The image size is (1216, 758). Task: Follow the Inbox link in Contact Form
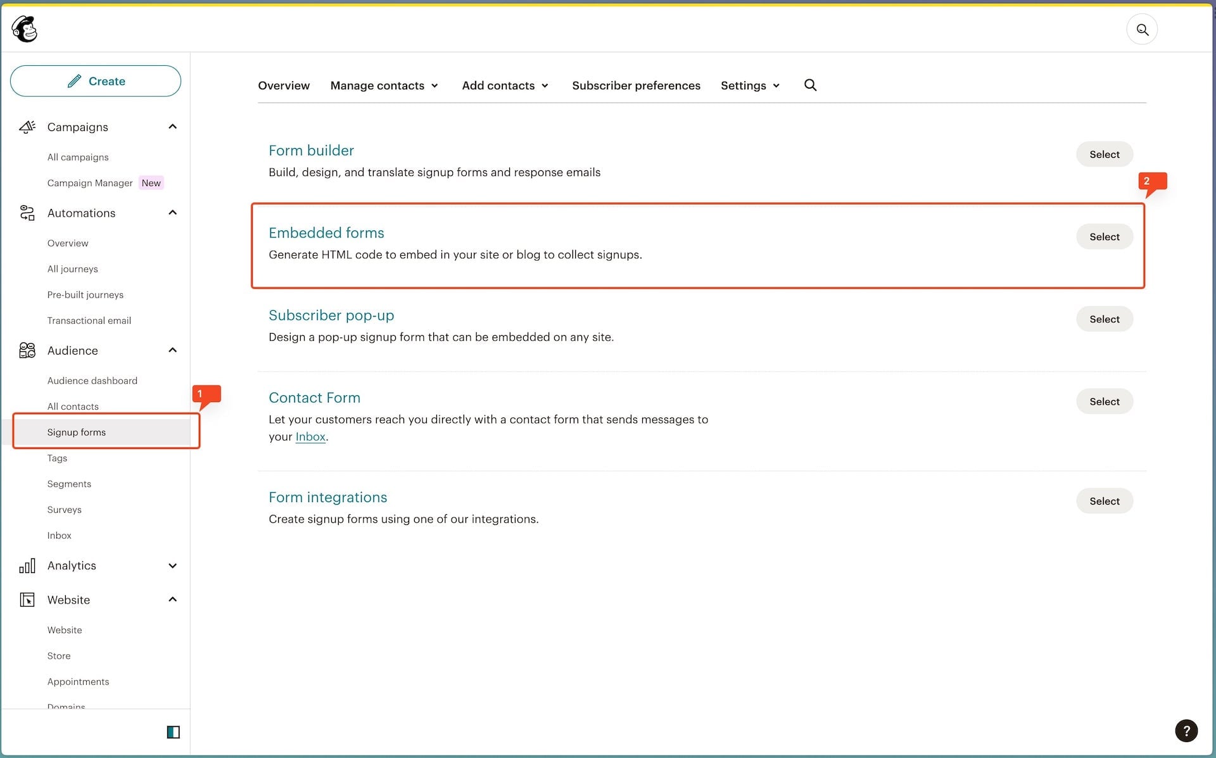(x=310, y=437)
